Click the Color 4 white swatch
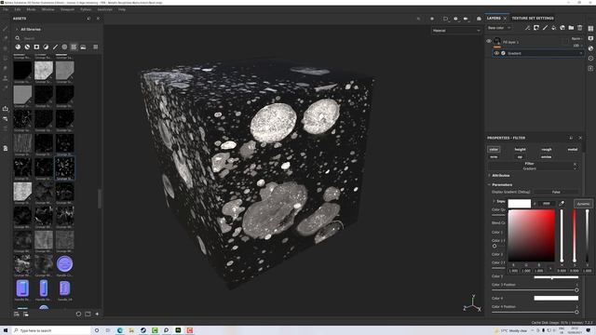Screen dimensions: 596x335 (x=556, y=298)
